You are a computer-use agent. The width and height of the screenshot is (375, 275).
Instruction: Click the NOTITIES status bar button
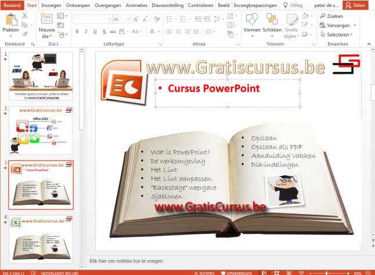click(x=204, y=273)
